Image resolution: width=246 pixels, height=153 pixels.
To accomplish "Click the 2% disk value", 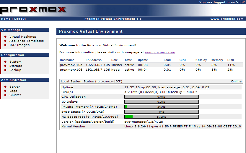I will click(230, 69).
